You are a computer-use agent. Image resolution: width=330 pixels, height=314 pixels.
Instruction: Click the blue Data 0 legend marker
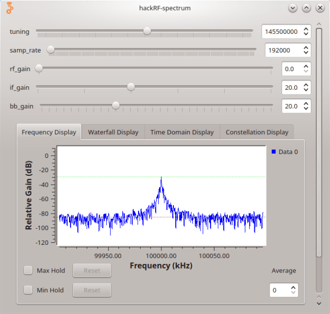click(274, 151)
